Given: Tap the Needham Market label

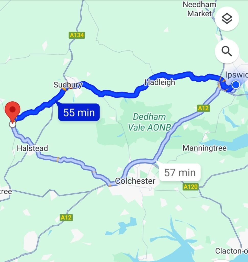Looking at the screenshot, I should click(199, 9).
